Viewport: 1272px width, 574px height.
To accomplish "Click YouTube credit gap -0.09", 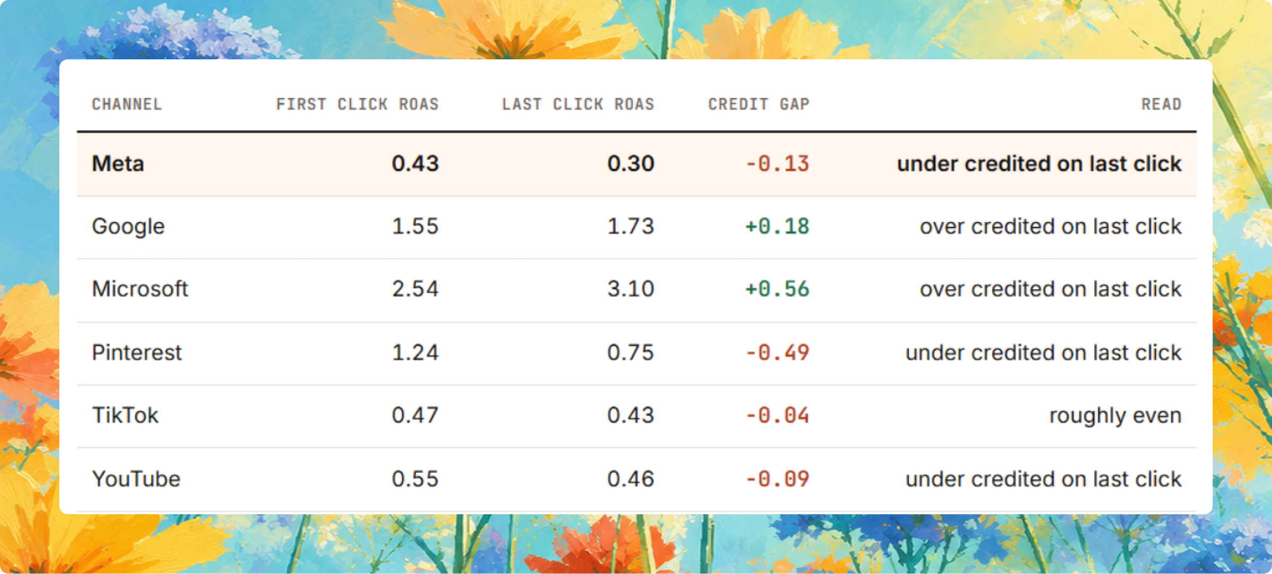I will tap(778, 479).
